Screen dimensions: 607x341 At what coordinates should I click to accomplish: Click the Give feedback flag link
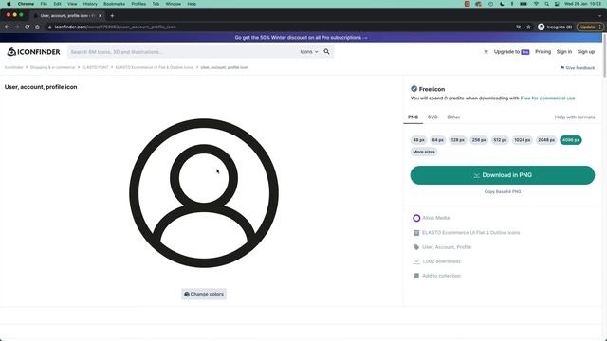578,68
